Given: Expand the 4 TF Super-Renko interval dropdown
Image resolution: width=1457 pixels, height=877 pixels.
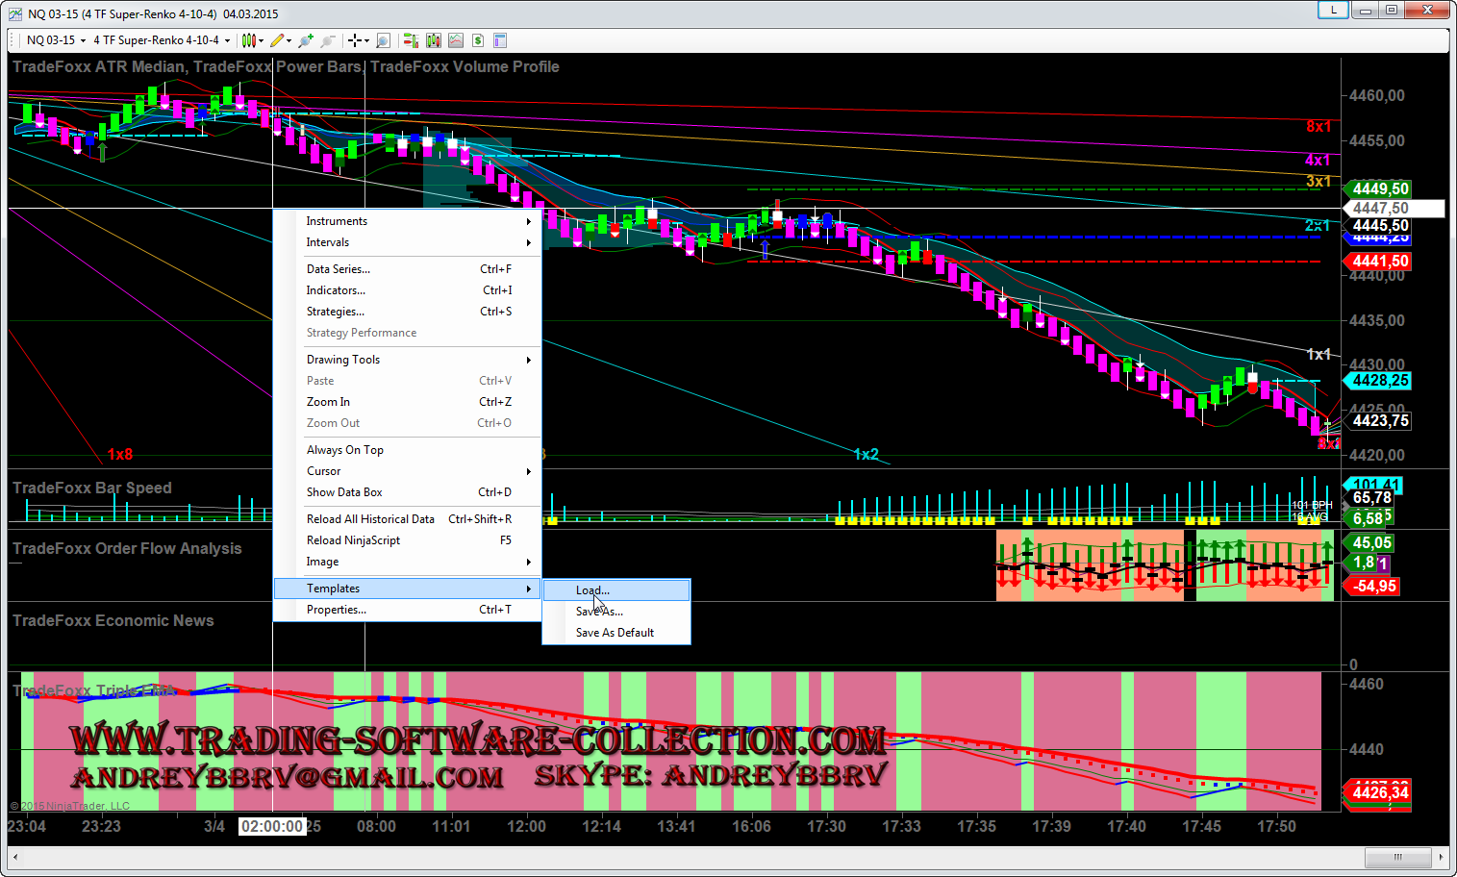Looking at the screenshot, I should tap(162, 40).
